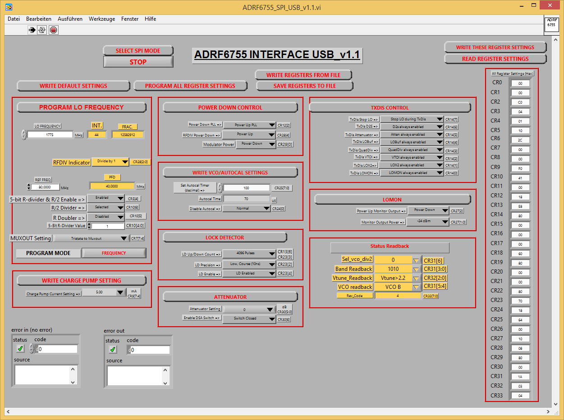
Task: Click the LabVIEW title bar icon
Action: (x=9, y=7)
